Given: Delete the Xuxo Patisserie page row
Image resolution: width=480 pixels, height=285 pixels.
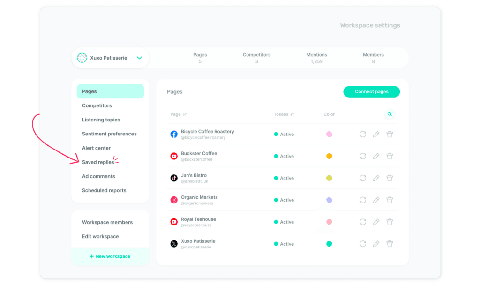Looking at the screenshot, I should tap(390, 244).
